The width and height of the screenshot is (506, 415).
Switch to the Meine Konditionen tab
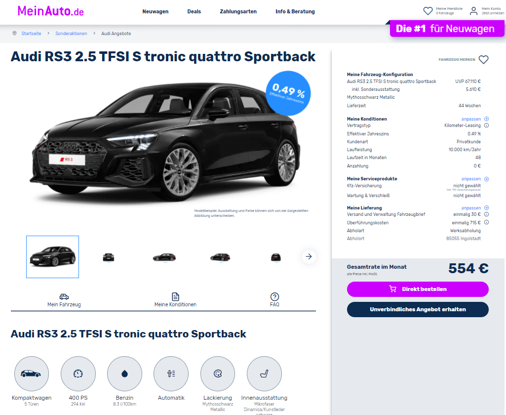point(175,300)
